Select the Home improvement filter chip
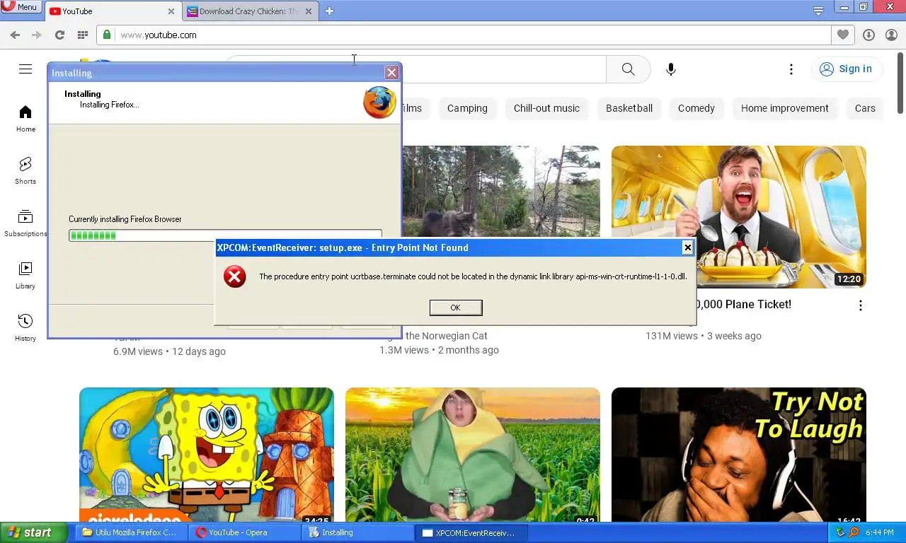Viewport: 906px width, 543px height. pyautogui.click(x=785, y=108)
